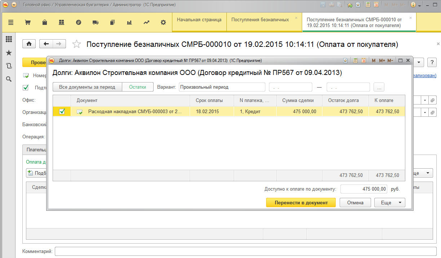Image resolution: width=441 pixels, height=258 pixels.
Task: Open History icon in left sidebar
Action: pyautogui.click(x=9, y=66)
